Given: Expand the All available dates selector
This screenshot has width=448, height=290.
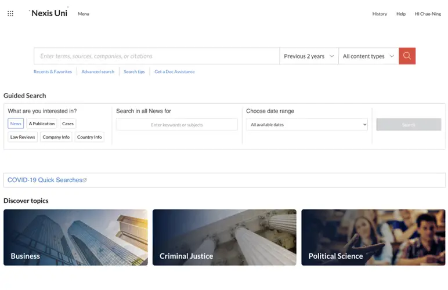Looking at the screenshot, I should (x=307, y=125).
